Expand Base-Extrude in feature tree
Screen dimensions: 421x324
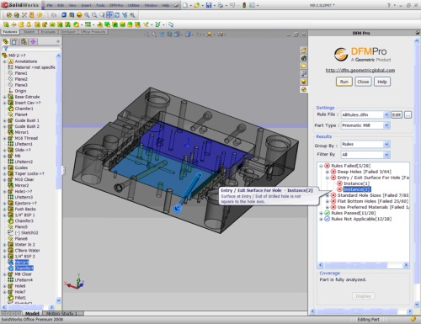[4, 97]
